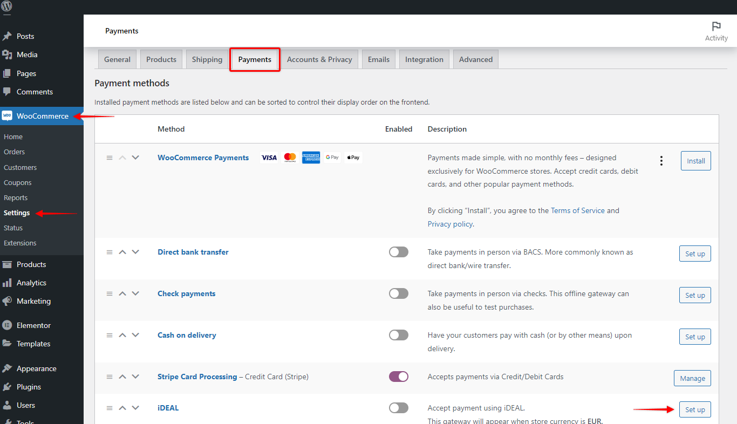Enable Cash on delivery toggle
This screenshot has height=424, width=737.
399,335
